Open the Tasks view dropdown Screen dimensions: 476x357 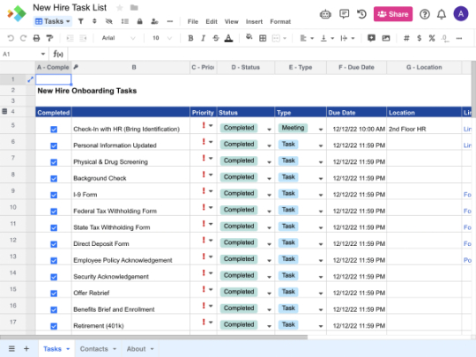[x=53, y=21]
